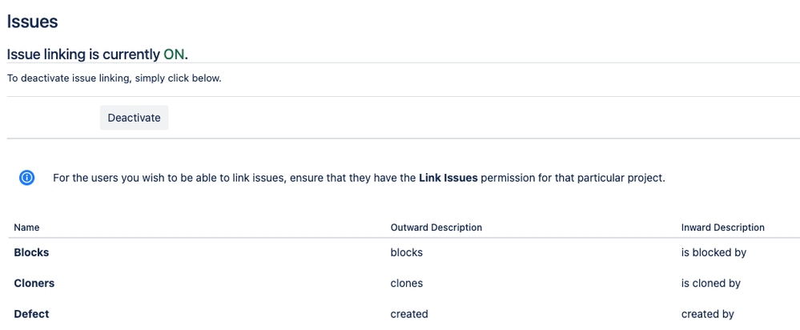
Task: Click the Inward Description column header
Action: [x=723, y=227]
